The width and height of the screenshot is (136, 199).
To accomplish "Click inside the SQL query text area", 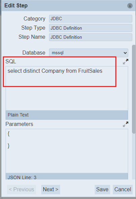I will click(67, 88).
